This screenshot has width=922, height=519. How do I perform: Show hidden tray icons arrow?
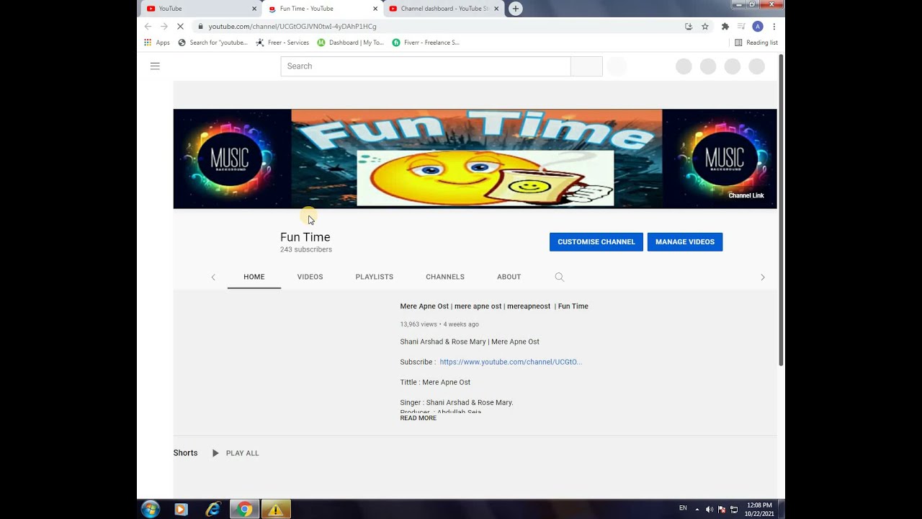(x=697, y=509)
